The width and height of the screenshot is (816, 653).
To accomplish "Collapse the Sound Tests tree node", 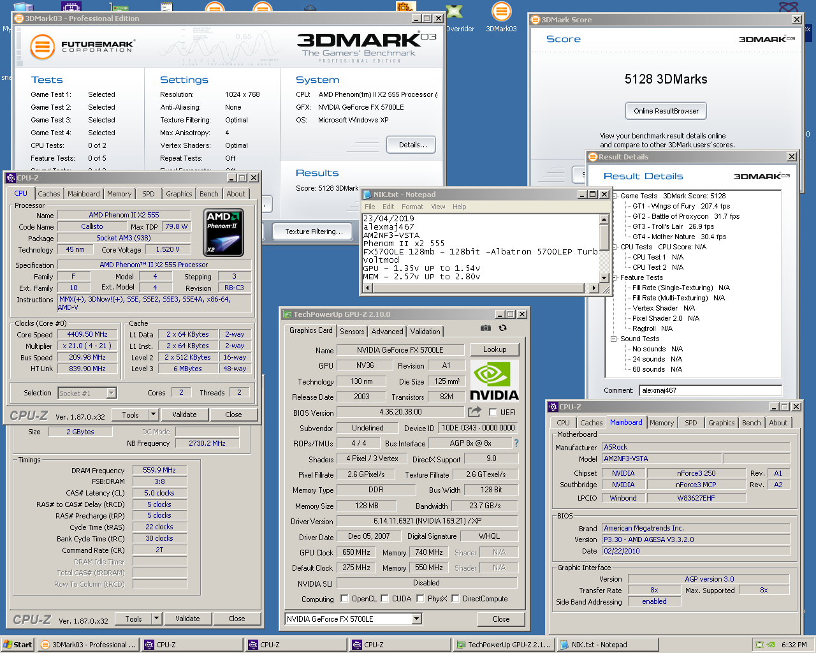I will click(615, 339).
